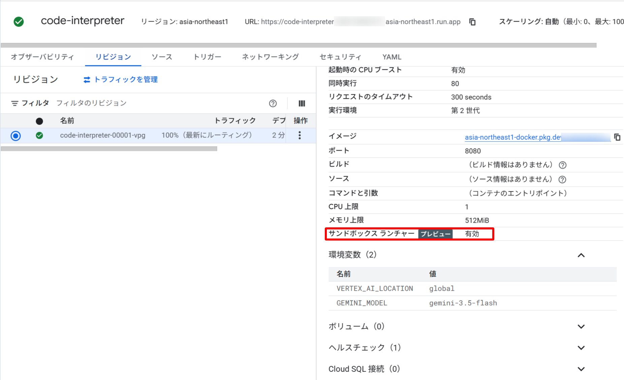624x380 pixels.
Task: Open the セキュリティ tab
Action: [340, 57]
